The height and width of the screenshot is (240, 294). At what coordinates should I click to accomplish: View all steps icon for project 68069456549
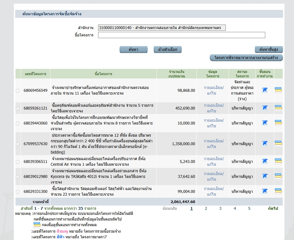coord(278,90)
